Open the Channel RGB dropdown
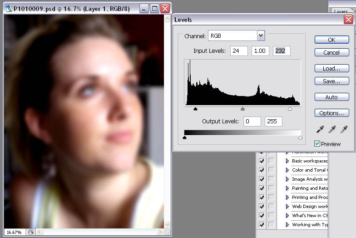Viewport: 356px width, 238px height. 261,35
